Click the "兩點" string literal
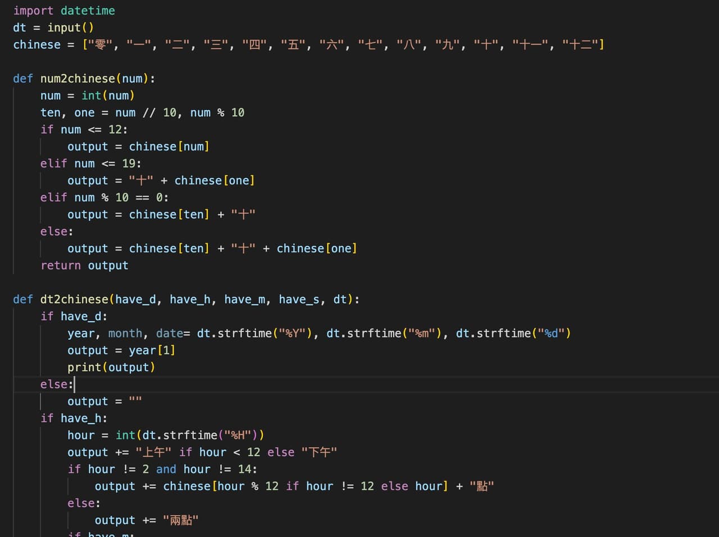719x537 pixels. coord(180,520)
